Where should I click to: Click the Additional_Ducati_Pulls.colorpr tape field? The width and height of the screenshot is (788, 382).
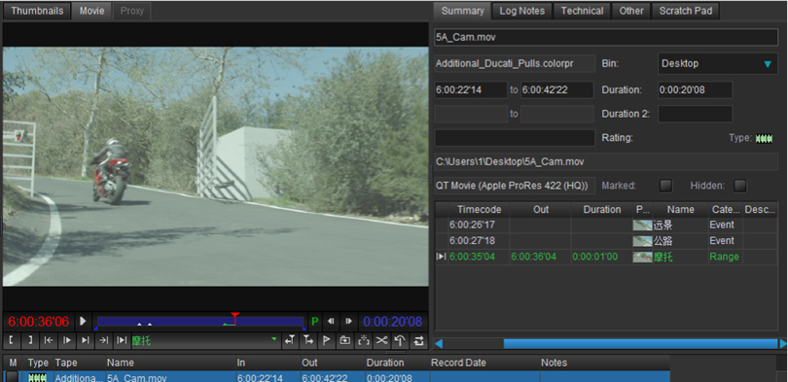point(515,64)
